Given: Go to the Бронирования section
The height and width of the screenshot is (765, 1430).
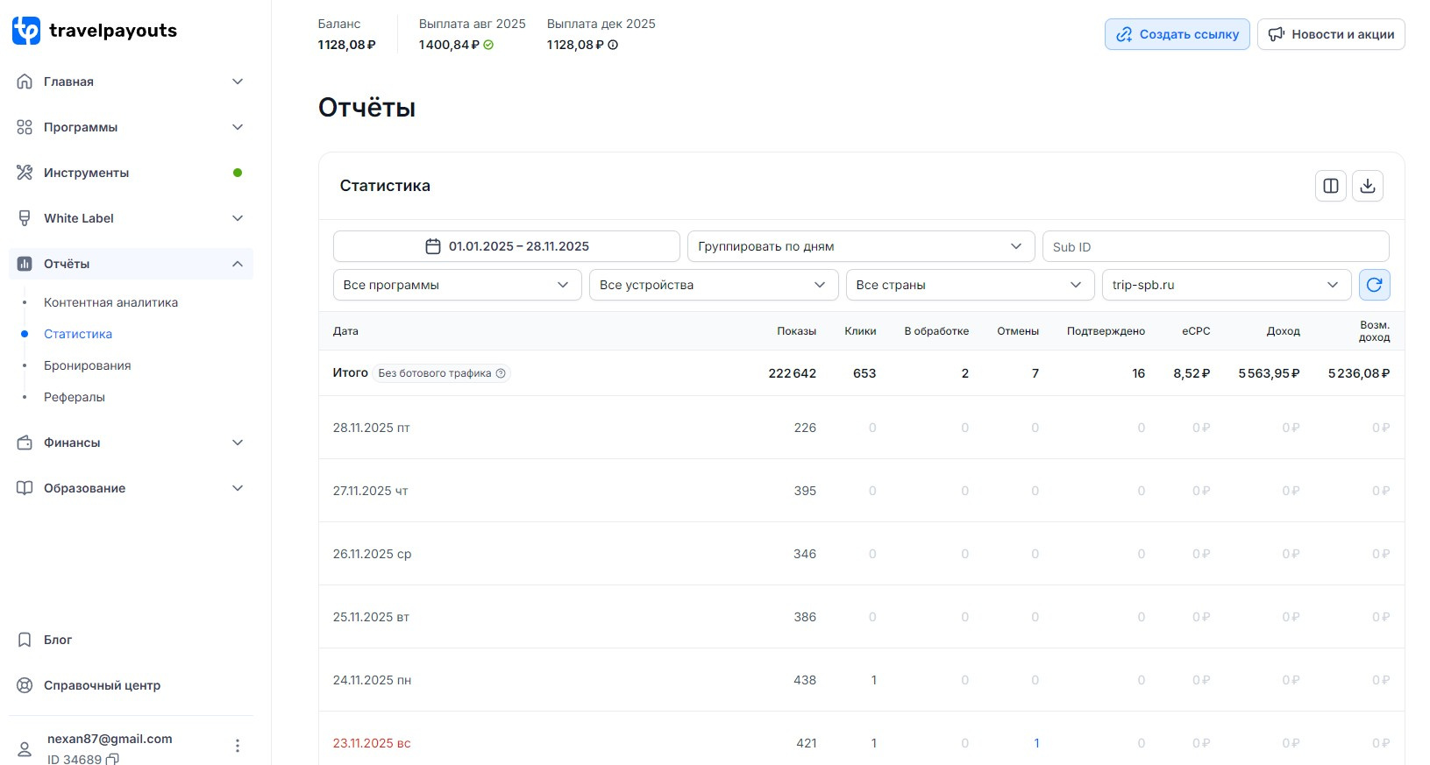Looking at the screenshot, I should point(88,365).
